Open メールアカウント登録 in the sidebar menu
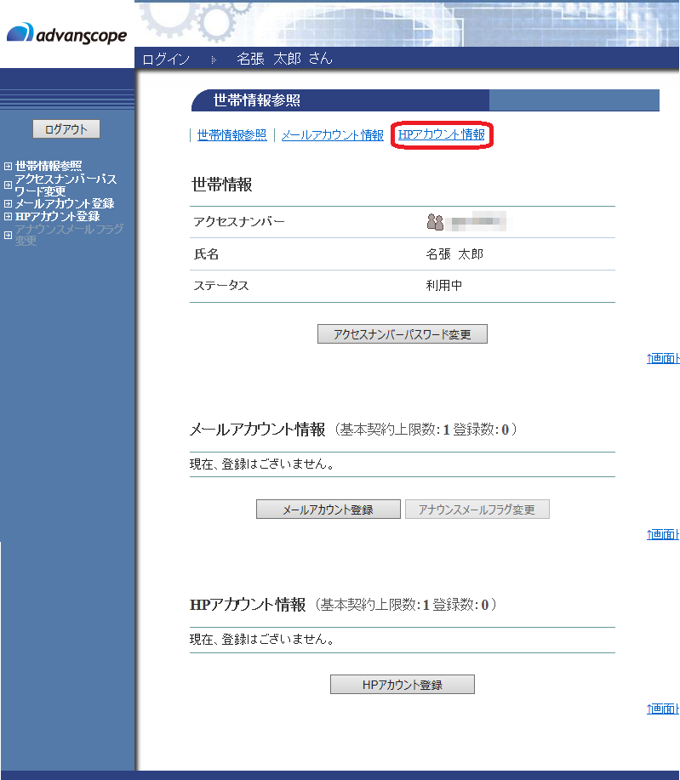The image size is (680, 780). [65, 203]
